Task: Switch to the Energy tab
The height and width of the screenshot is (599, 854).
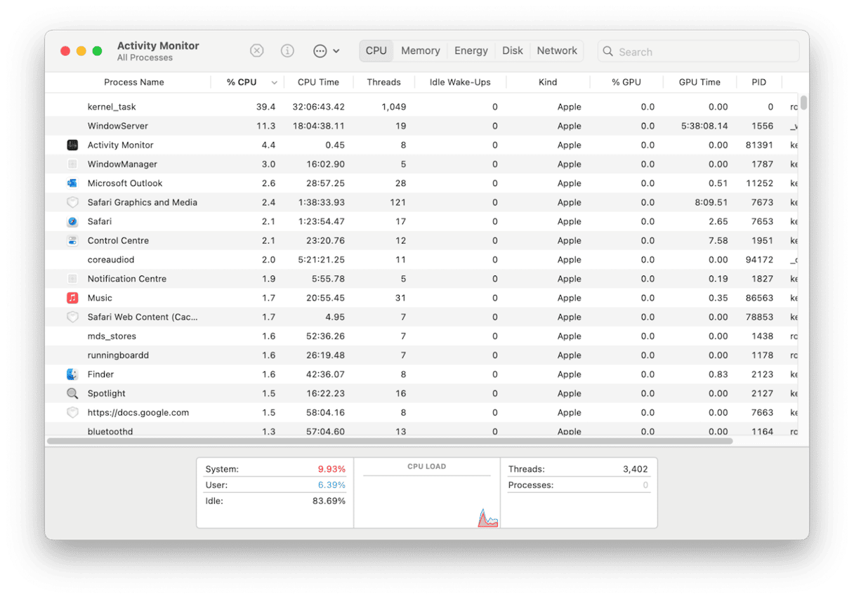Action: [471, 51]
